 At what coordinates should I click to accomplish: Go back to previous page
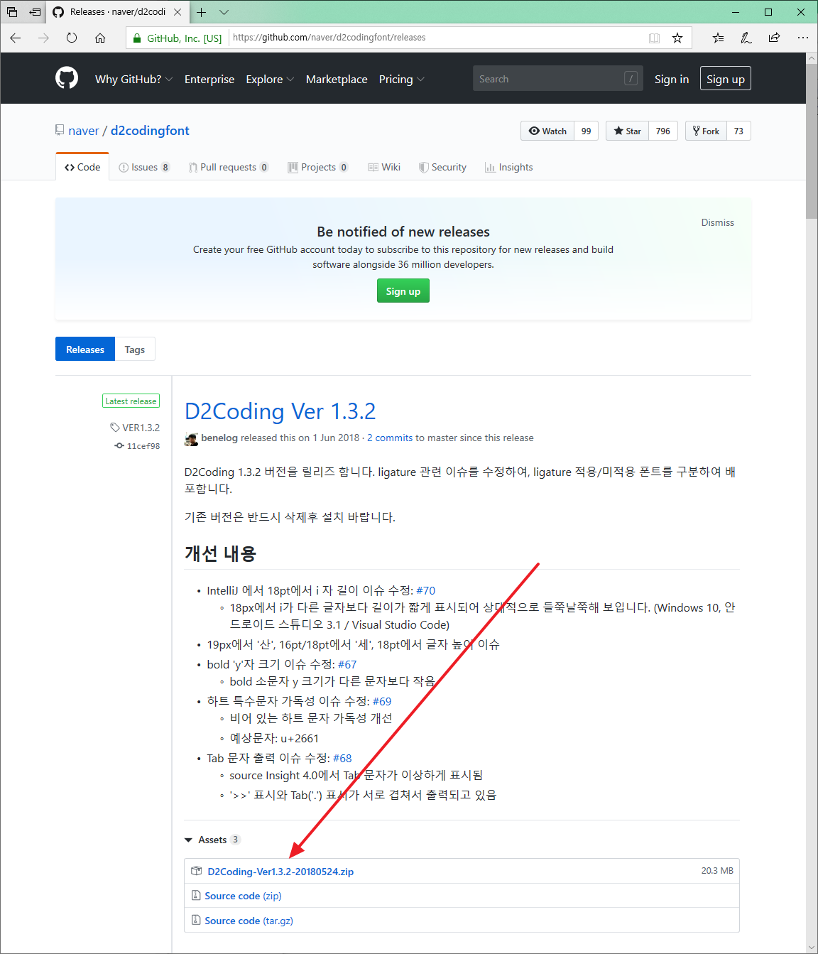tap(16, 38)
